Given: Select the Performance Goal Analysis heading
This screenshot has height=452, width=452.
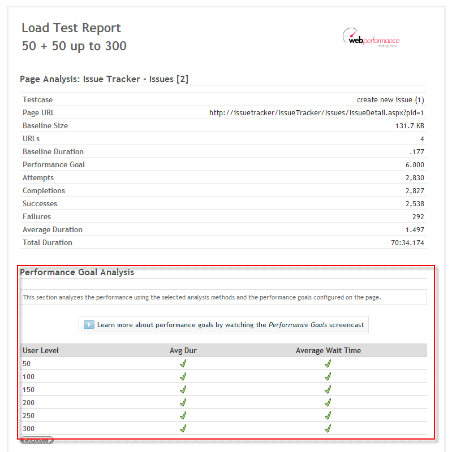Looking at the screenshot, I should pyautogui.click(x=77, y=272).
